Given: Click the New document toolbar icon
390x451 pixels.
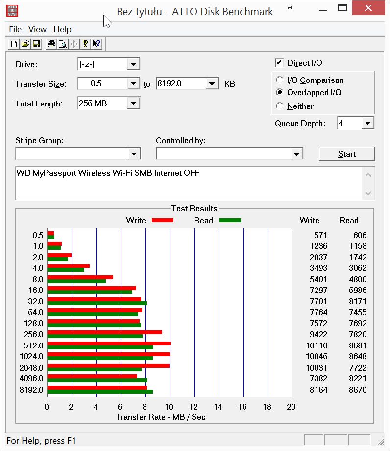Looking at the screenshot, I should (14, 44).
